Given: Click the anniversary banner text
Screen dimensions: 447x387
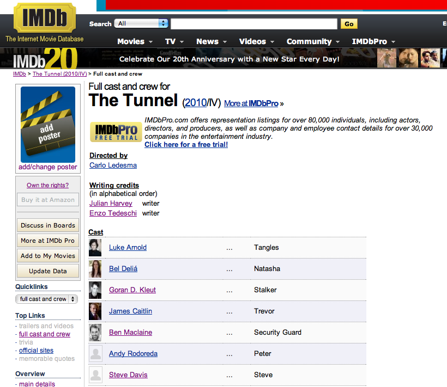Looking at the screenshot, I should tap(229, 59).
